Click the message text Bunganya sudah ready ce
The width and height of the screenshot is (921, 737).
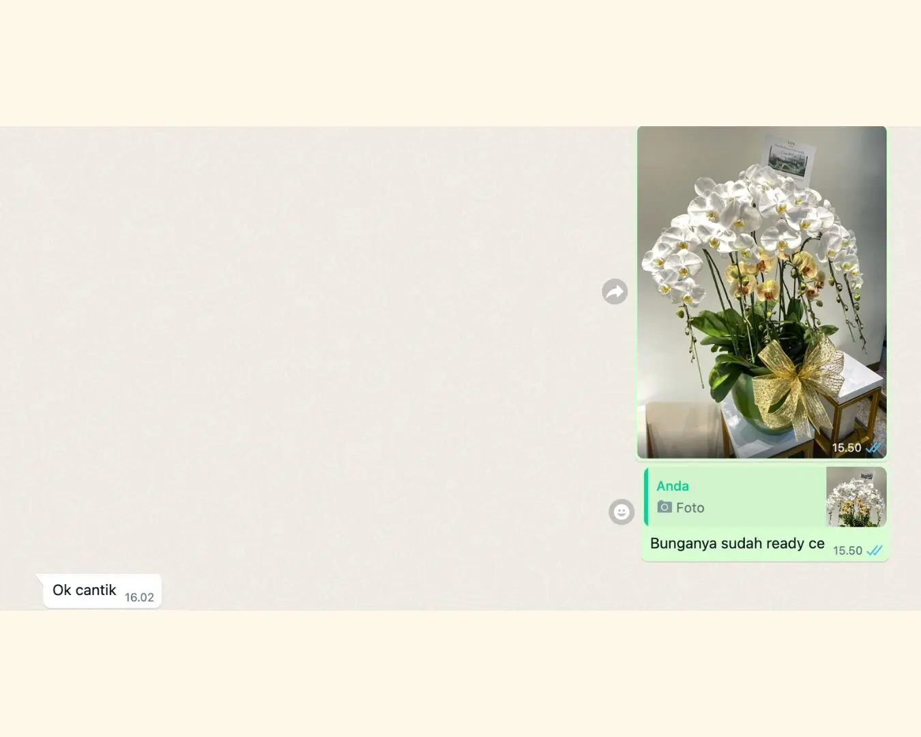coord(737,544)
